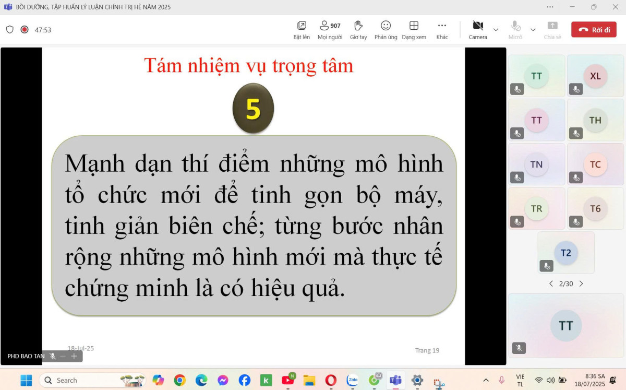Click the red recording indicator icon
The height and width of the screenshot is (390, 626).
pyautogui.click(x=25, y=30)
